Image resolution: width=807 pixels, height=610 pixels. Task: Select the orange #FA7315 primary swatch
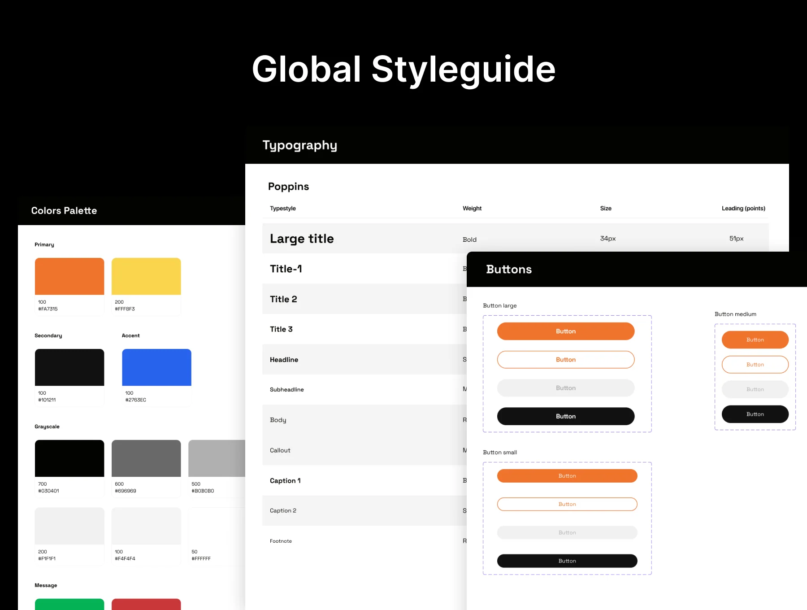69,276
